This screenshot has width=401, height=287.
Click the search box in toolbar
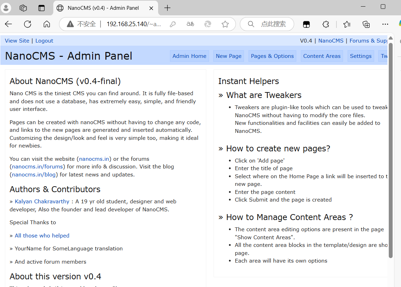[x=267, y=24]
